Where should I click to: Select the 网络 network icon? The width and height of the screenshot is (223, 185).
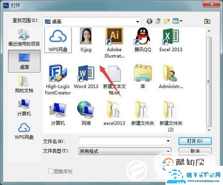[86, 113]
